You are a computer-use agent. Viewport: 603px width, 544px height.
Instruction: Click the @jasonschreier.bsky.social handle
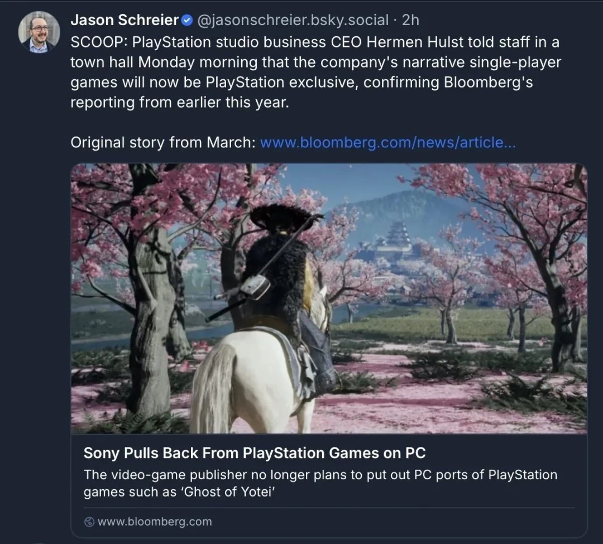tap(293, 20)
